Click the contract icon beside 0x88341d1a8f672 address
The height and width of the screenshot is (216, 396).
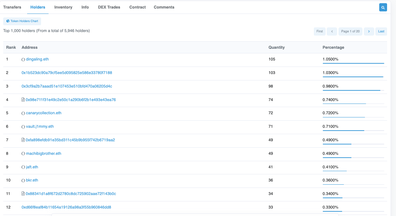tap(22, 193)
